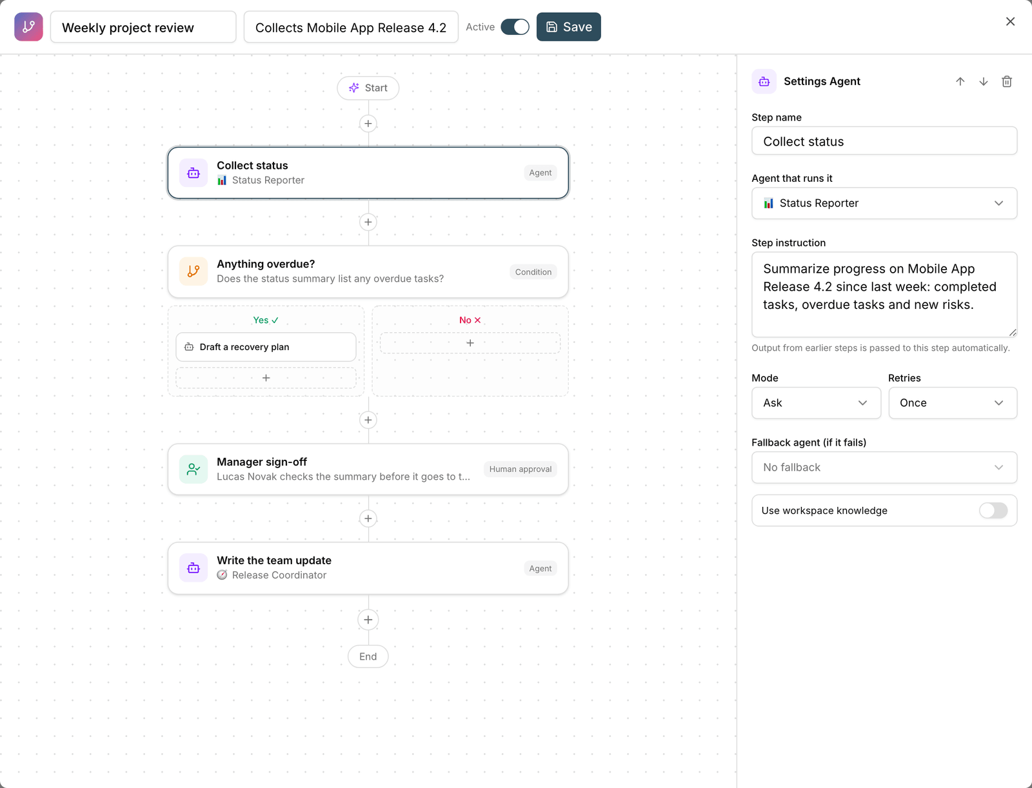Add step after condition branches
This screenshot has width=1032, height=788.
(x=368, y=420)
